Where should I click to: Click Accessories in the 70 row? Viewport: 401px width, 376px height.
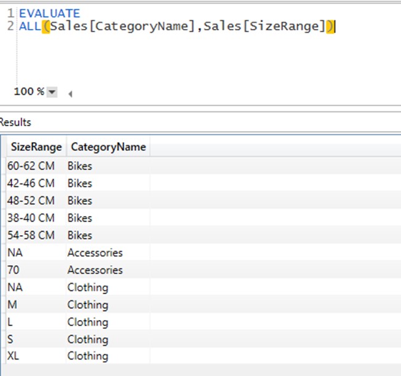click(95, 270)
